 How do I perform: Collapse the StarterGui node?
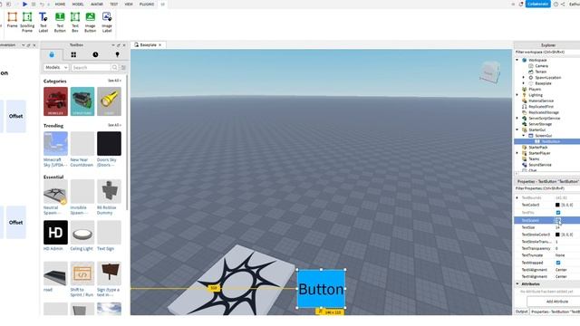pyautogui.click(x=517, y=129)
